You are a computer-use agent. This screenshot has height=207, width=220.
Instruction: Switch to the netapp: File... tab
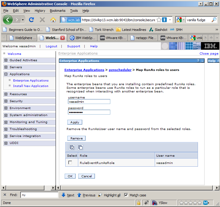(143, 38)
